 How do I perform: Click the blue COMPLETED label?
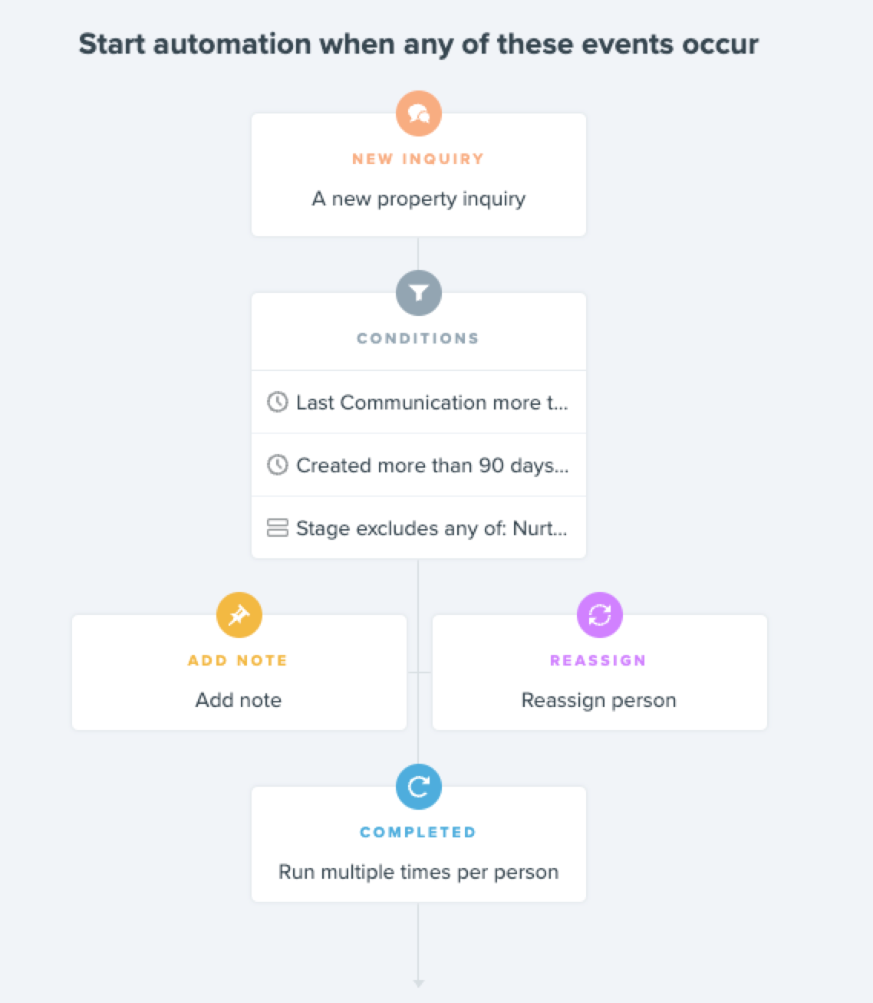tap(418, 832)
